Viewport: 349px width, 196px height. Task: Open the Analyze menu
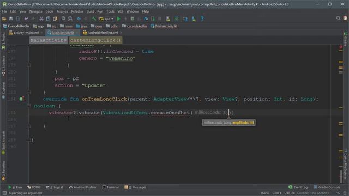(x=62, y=11)
